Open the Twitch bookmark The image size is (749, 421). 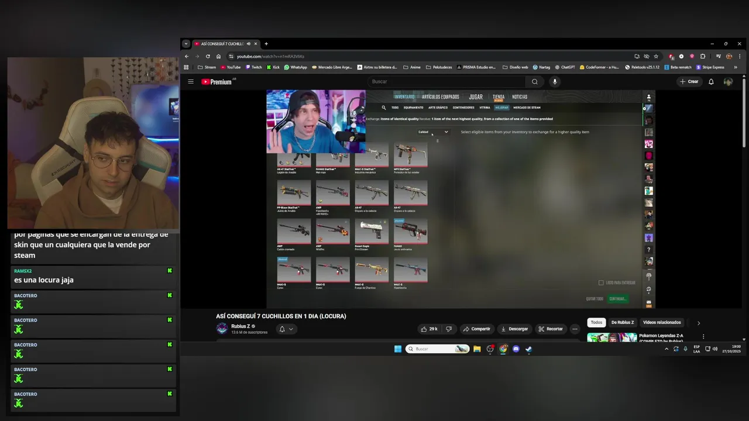[x=253, y=67]
